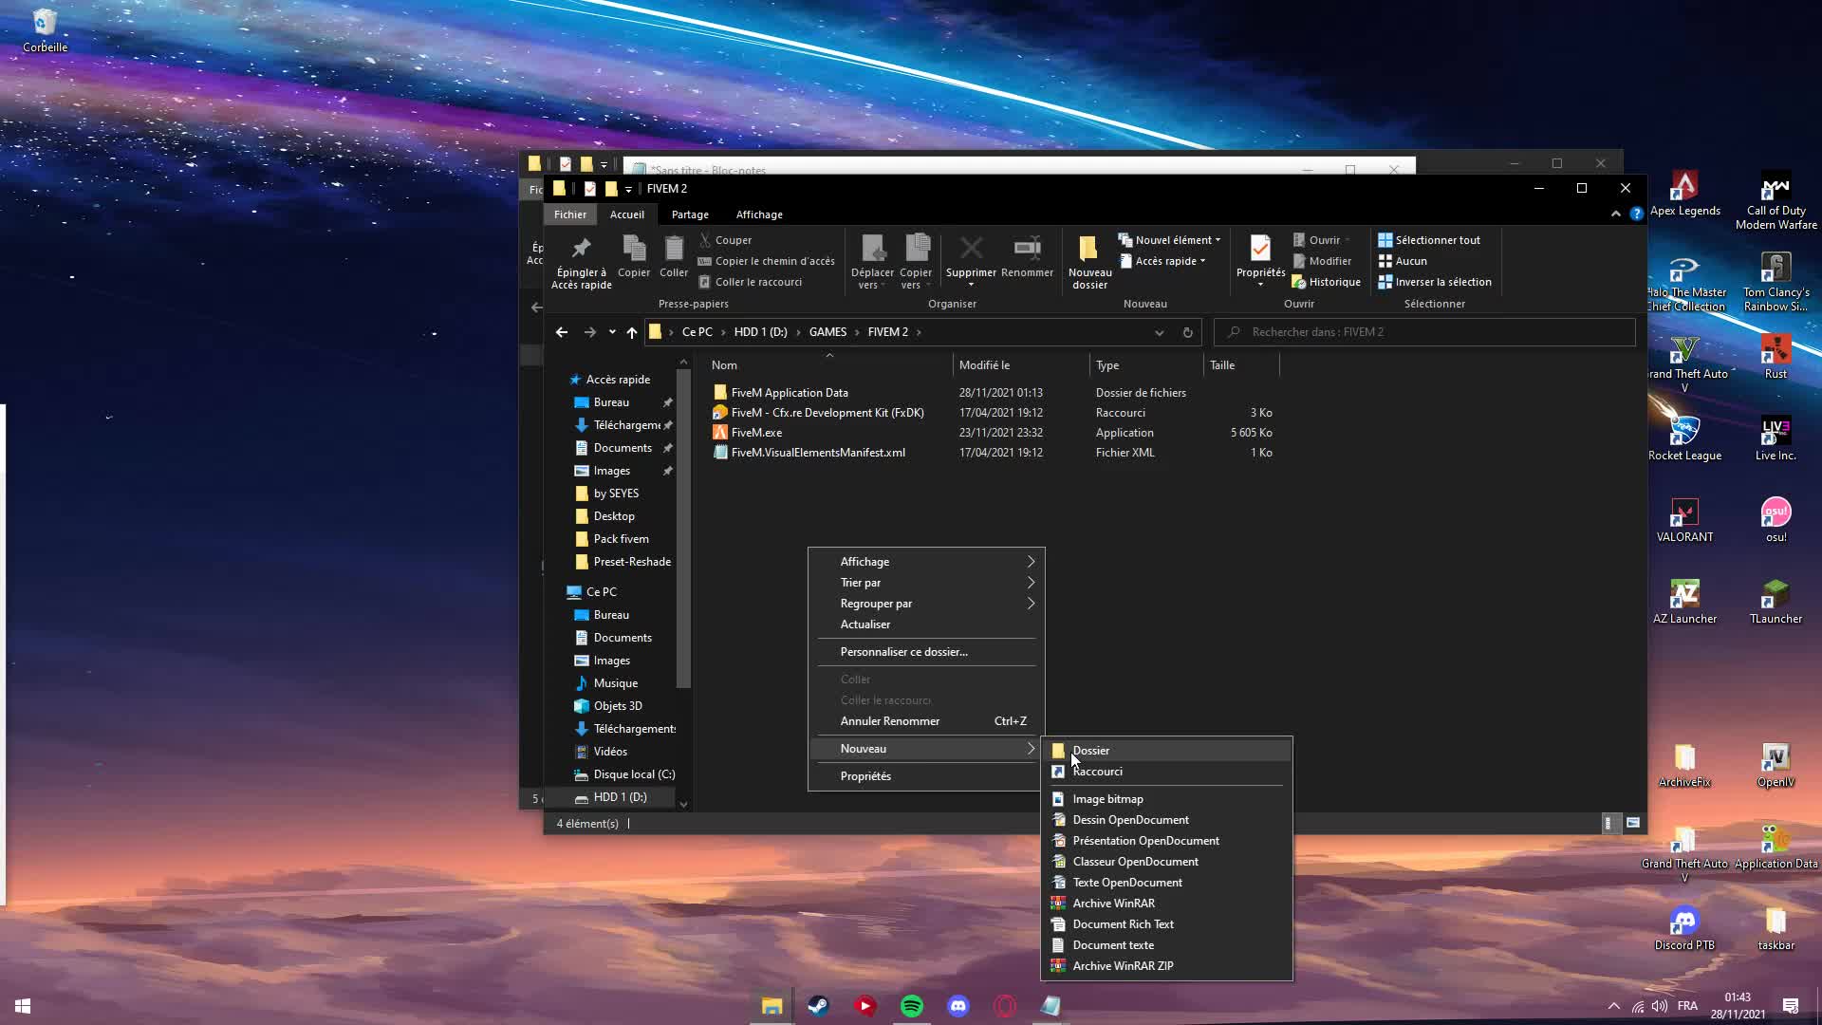This screenshot has height=1025, width=1822.
Task: Click the Nouveau dossier ribbon icon
Action: point(1088,250)
